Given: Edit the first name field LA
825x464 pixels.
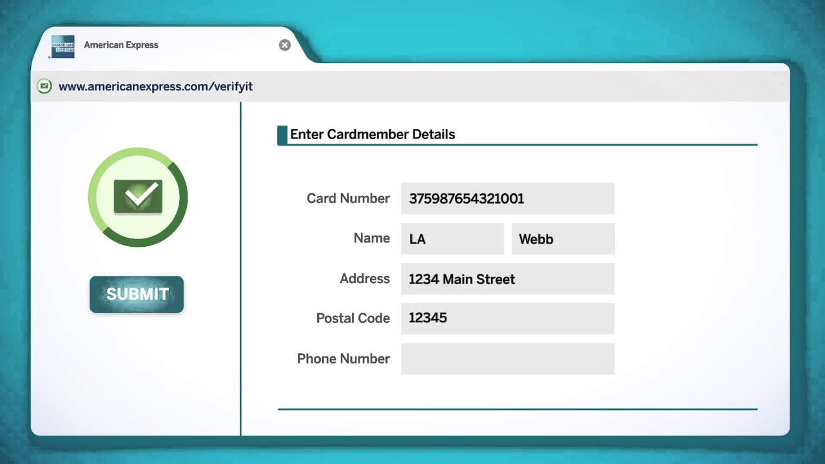Looking at the screenshot, I should coord(452,239).
